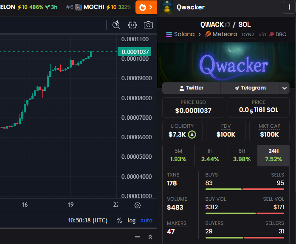Viewport: 296px width, 244px height.
Task: Click the SELLS count 95
Action: click(x=280, y=183)
